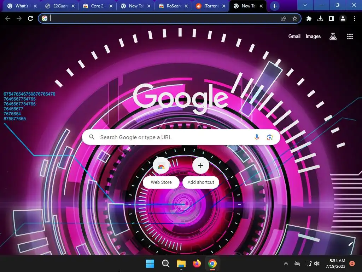Close the [Torrent tab
This screenshot has height=272, width=362.
click(224, 6)
